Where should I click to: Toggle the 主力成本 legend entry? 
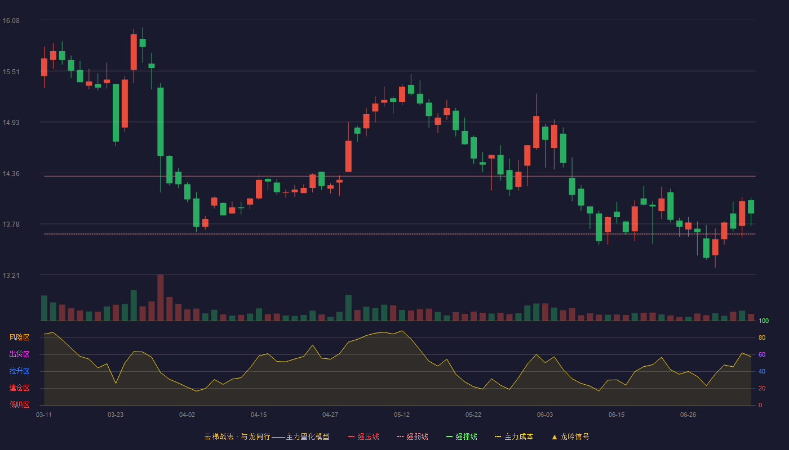tap(514, 436)
